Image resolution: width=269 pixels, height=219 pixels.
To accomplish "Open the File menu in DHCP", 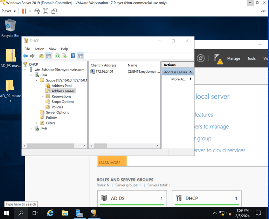I will pyautogui.click(x=27, y=49).
